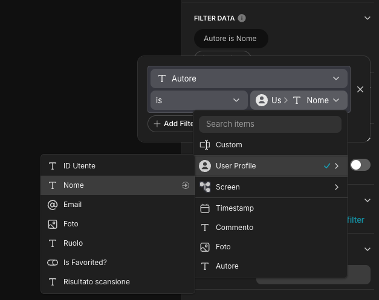Expand the Screen submenu

pos(336,187)
